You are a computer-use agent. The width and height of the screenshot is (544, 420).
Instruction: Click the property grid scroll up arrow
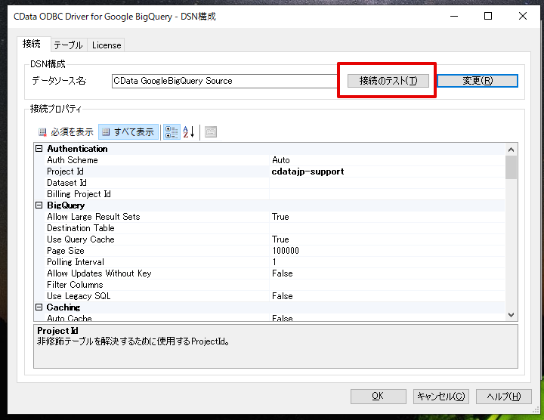(511, 150)
